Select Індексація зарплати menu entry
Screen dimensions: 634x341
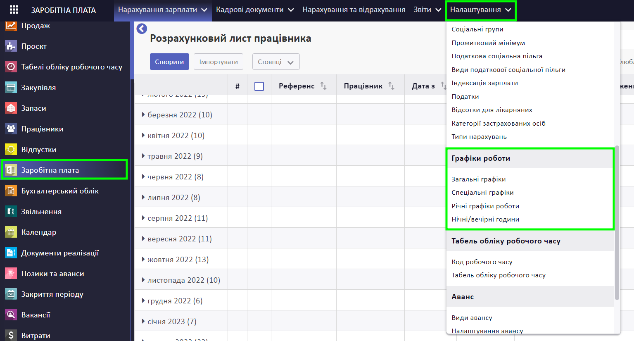[484, 83]
